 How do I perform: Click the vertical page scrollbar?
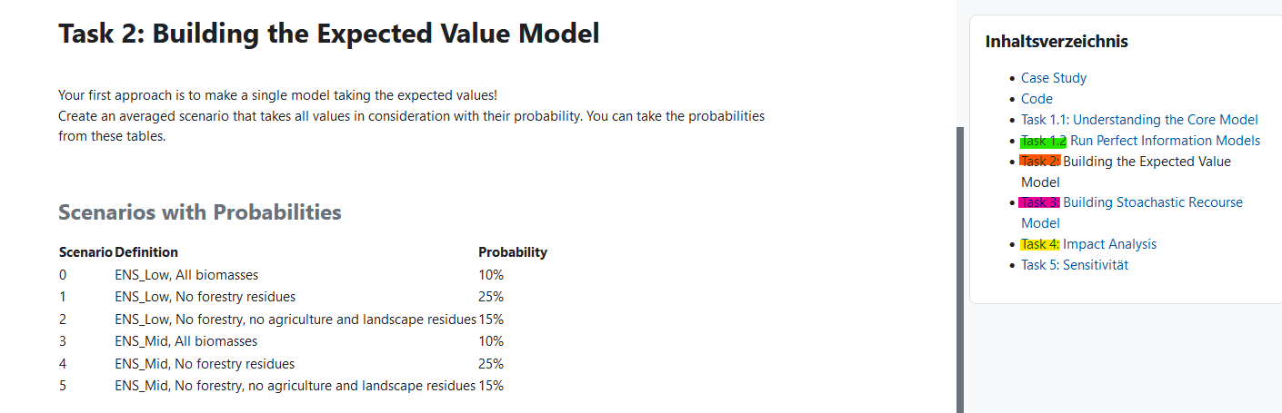[959, 272]
